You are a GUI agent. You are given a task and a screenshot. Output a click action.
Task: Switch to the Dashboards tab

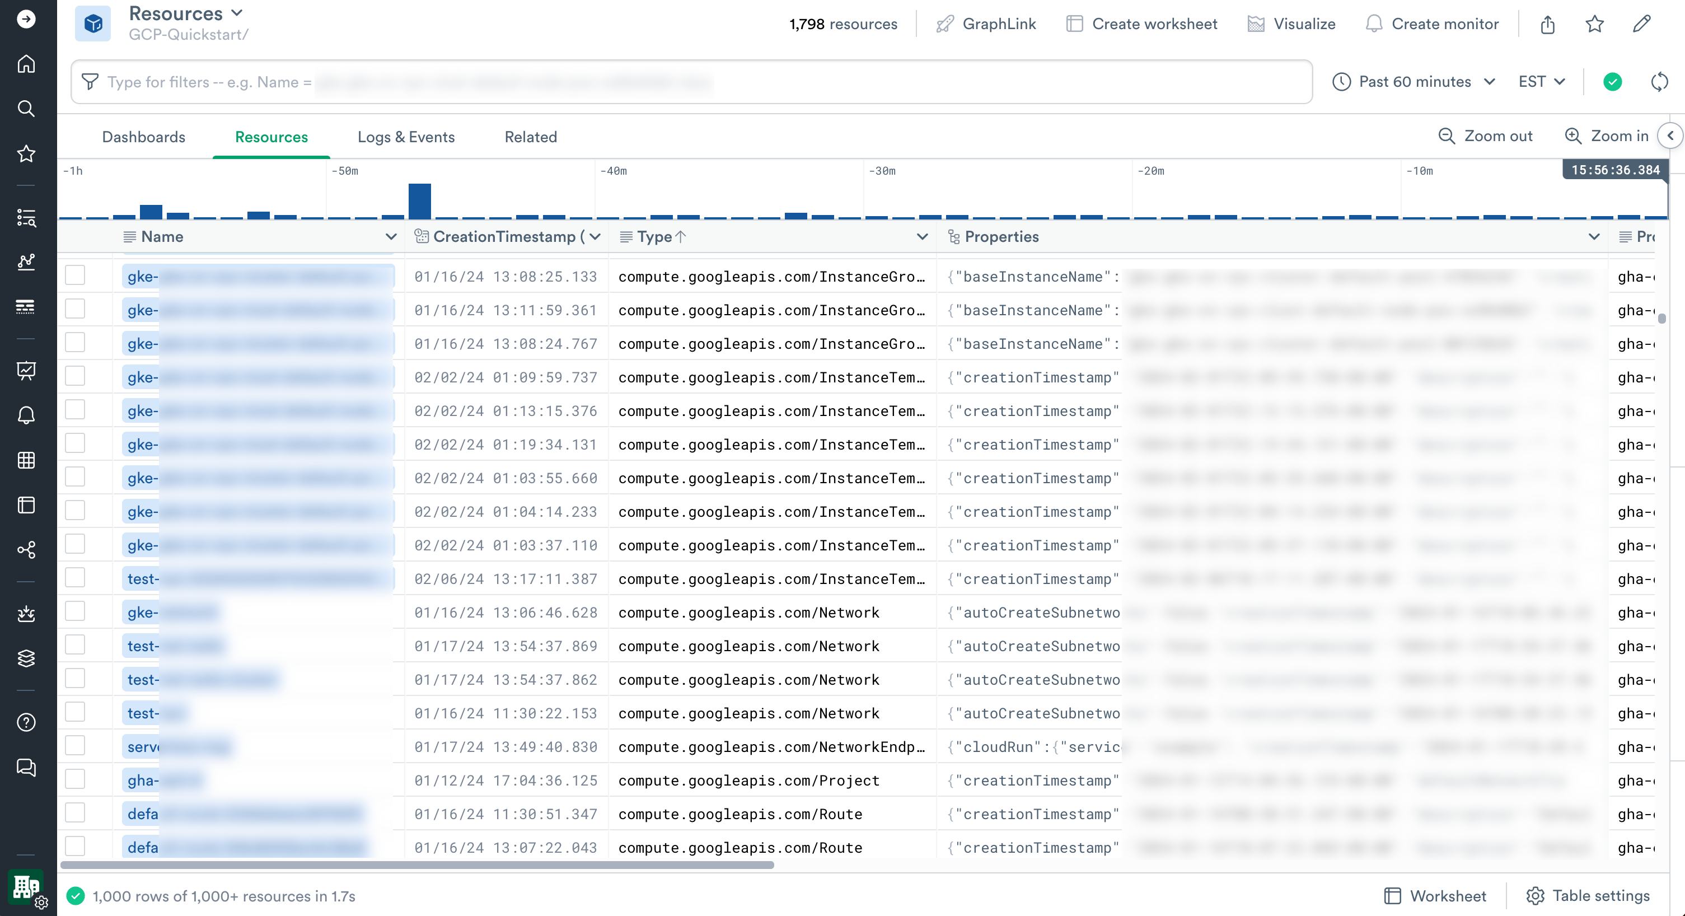coord(143,137)
